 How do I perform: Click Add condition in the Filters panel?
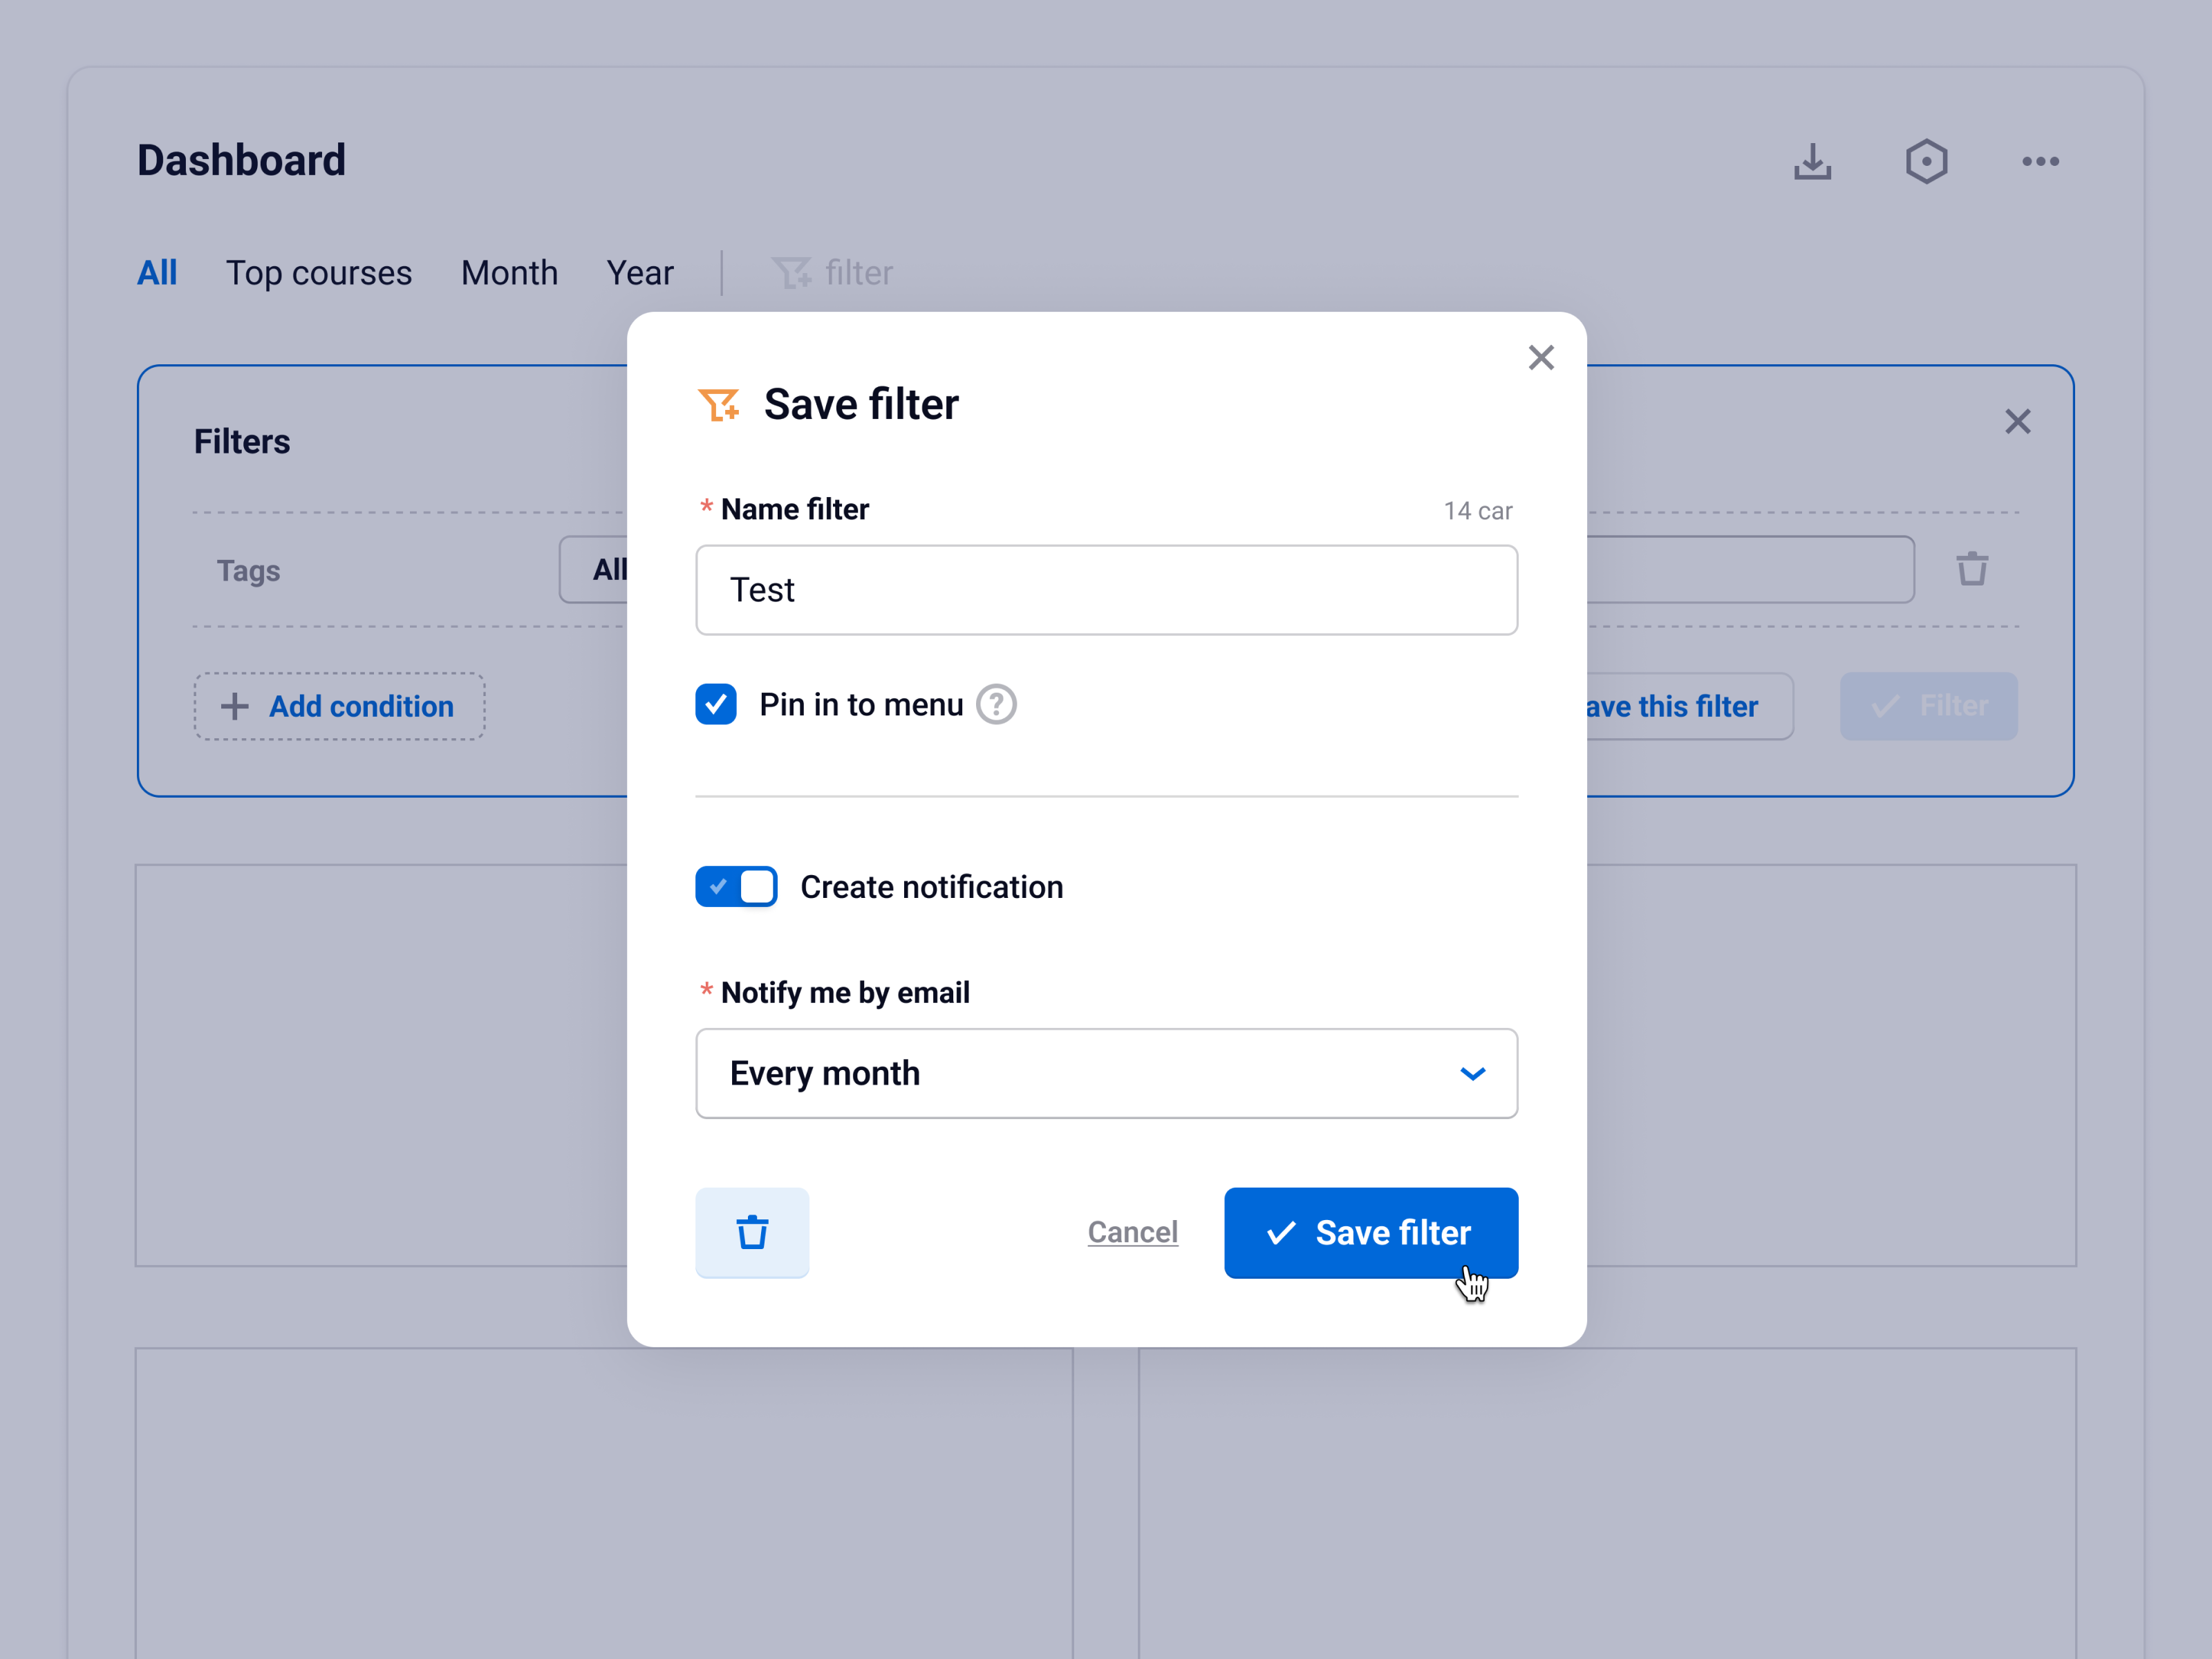(339, 706)
